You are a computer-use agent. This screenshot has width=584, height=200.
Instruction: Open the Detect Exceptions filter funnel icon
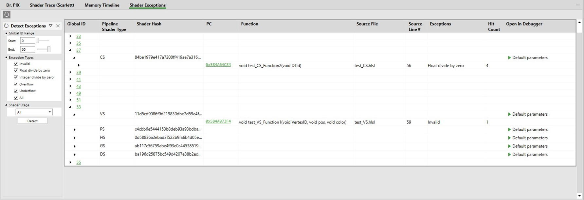coord(51,26)
